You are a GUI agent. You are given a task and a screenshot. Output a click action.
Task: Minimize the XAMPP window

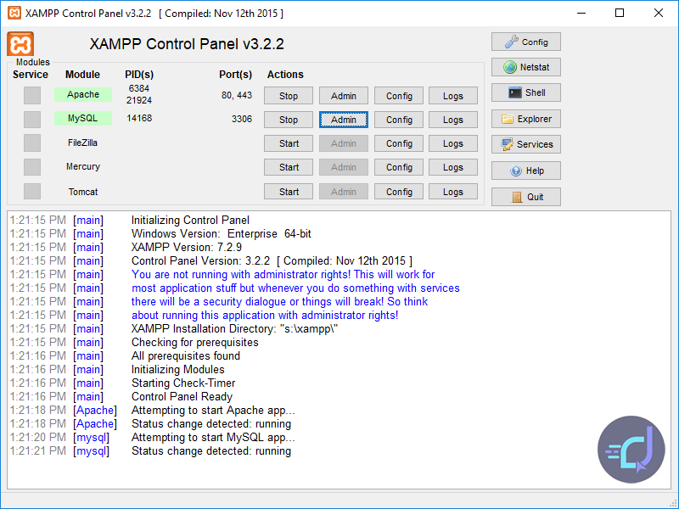(x=581, y=13)
